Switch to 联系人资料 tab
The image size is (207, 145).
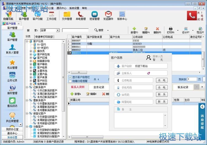click(x=78, y=87)
